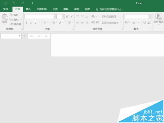Click the increase decimal icon
Viewport: 164px width, 123px height.
[x=144, y=23]
